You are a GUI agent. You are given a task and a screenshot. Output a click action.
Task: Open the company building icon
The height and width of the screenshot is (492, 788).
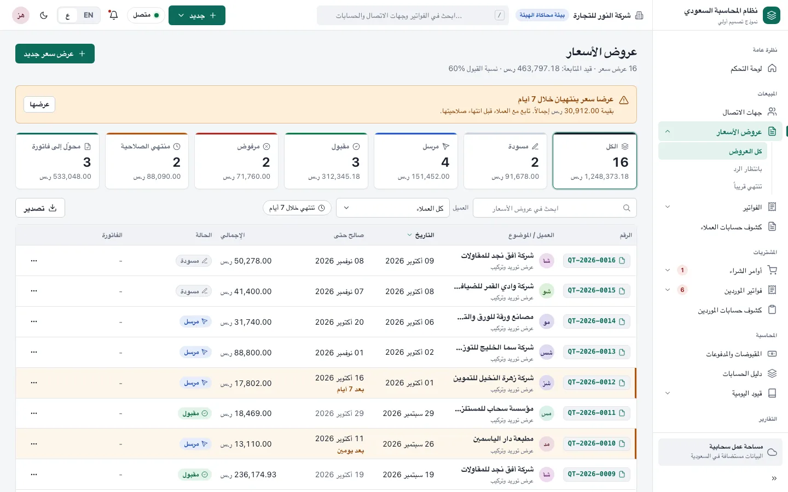(x=639, y=15)
